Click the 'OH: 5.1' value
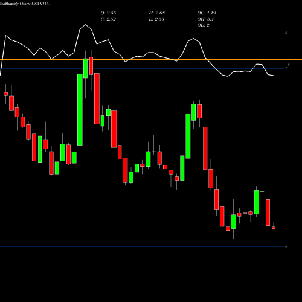302x302 pixels. (205, 19)
